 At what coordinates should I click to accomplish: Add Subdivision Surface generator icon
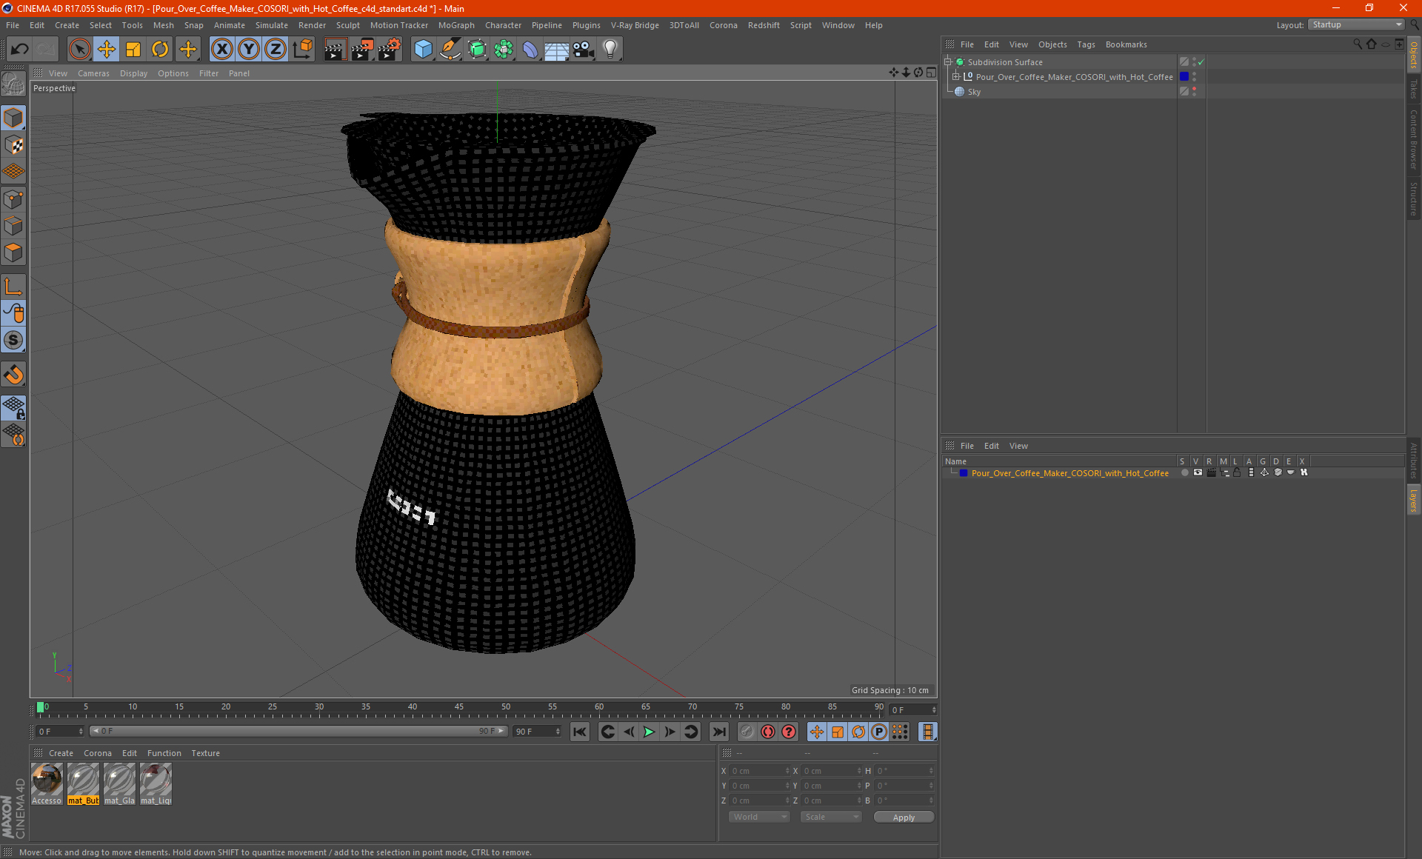point(477,50)
